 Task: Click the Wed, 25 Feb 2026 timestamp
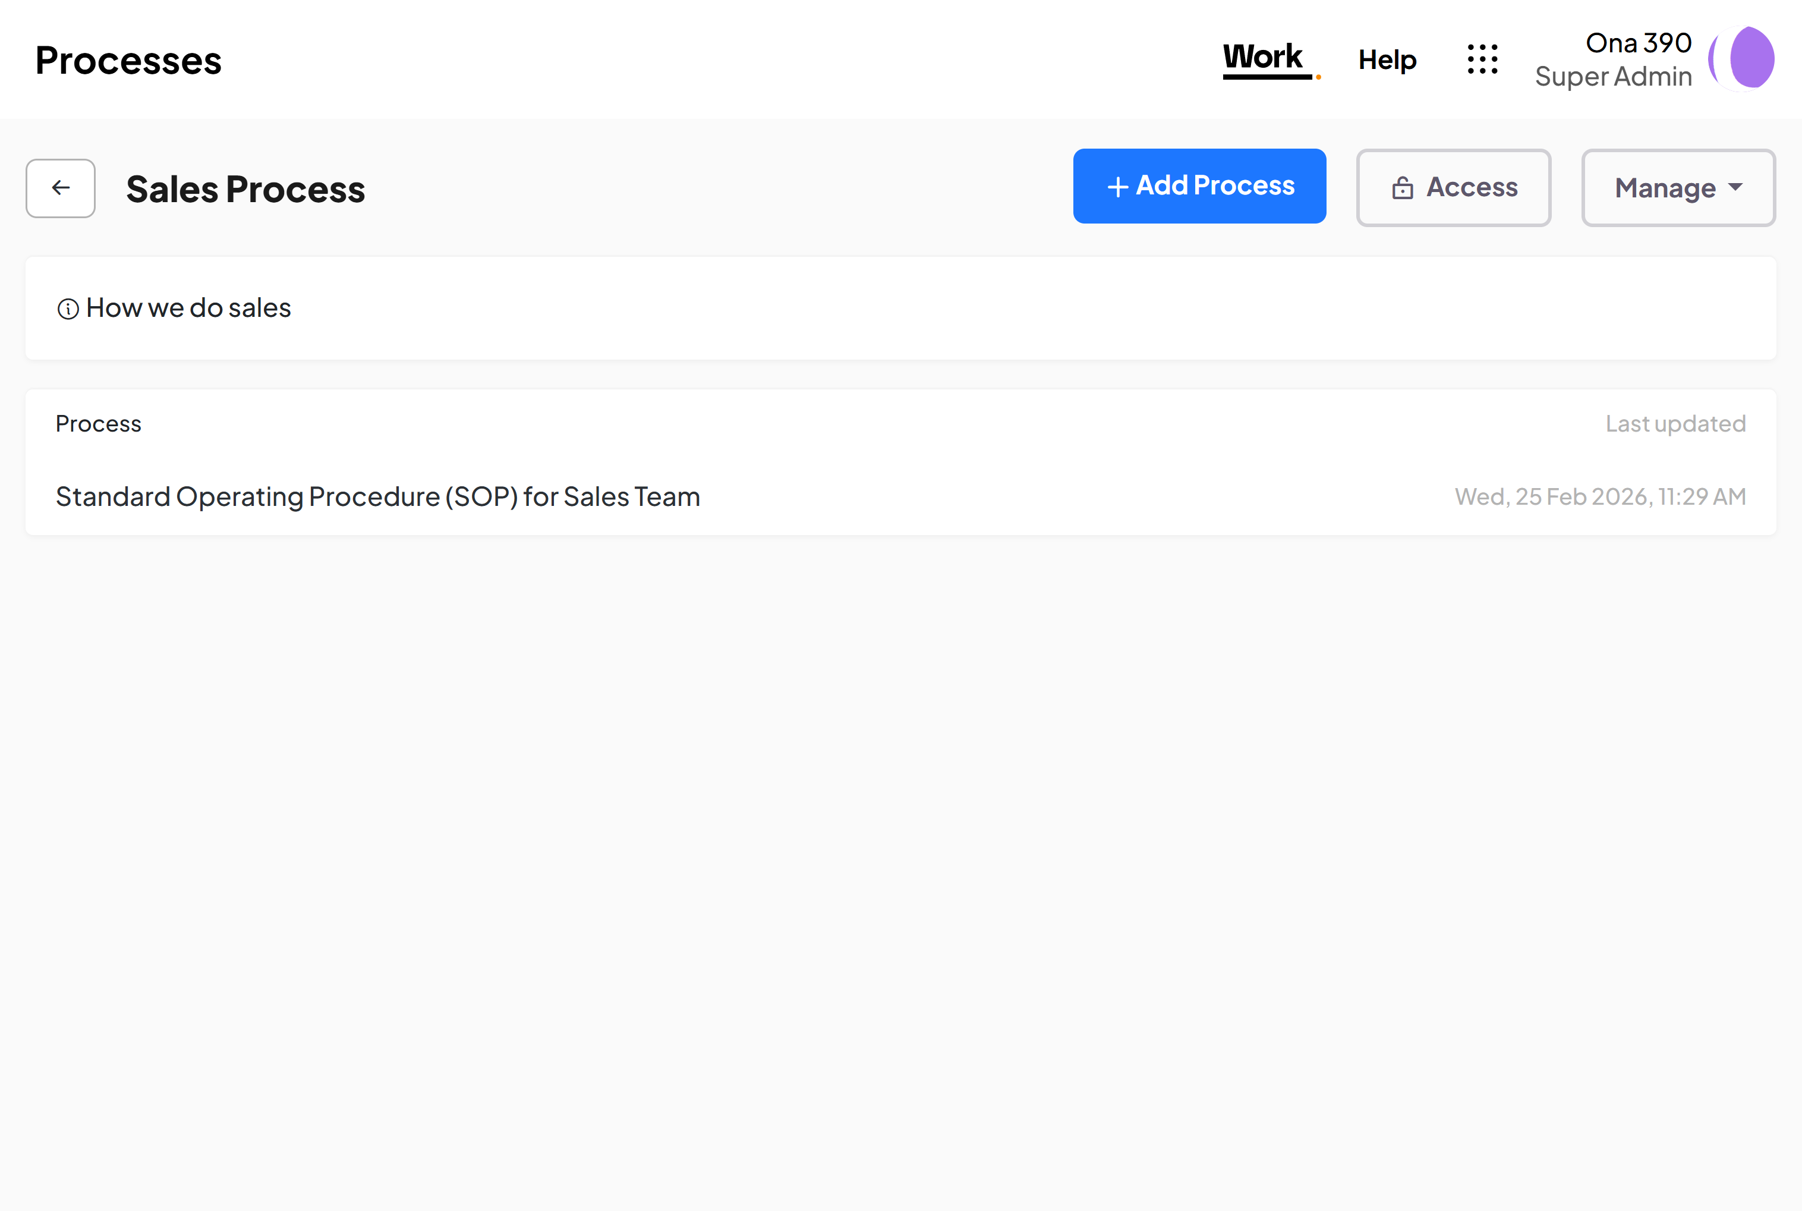(x=1600, y=496)
